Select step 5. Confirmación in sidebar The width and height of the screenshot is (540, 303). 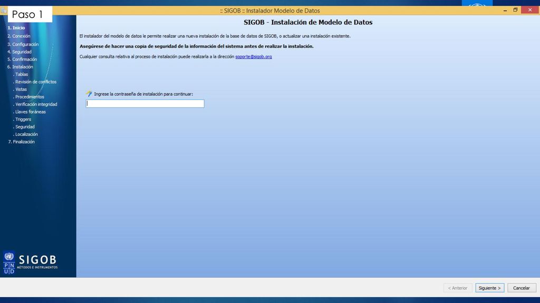point(22,59)
